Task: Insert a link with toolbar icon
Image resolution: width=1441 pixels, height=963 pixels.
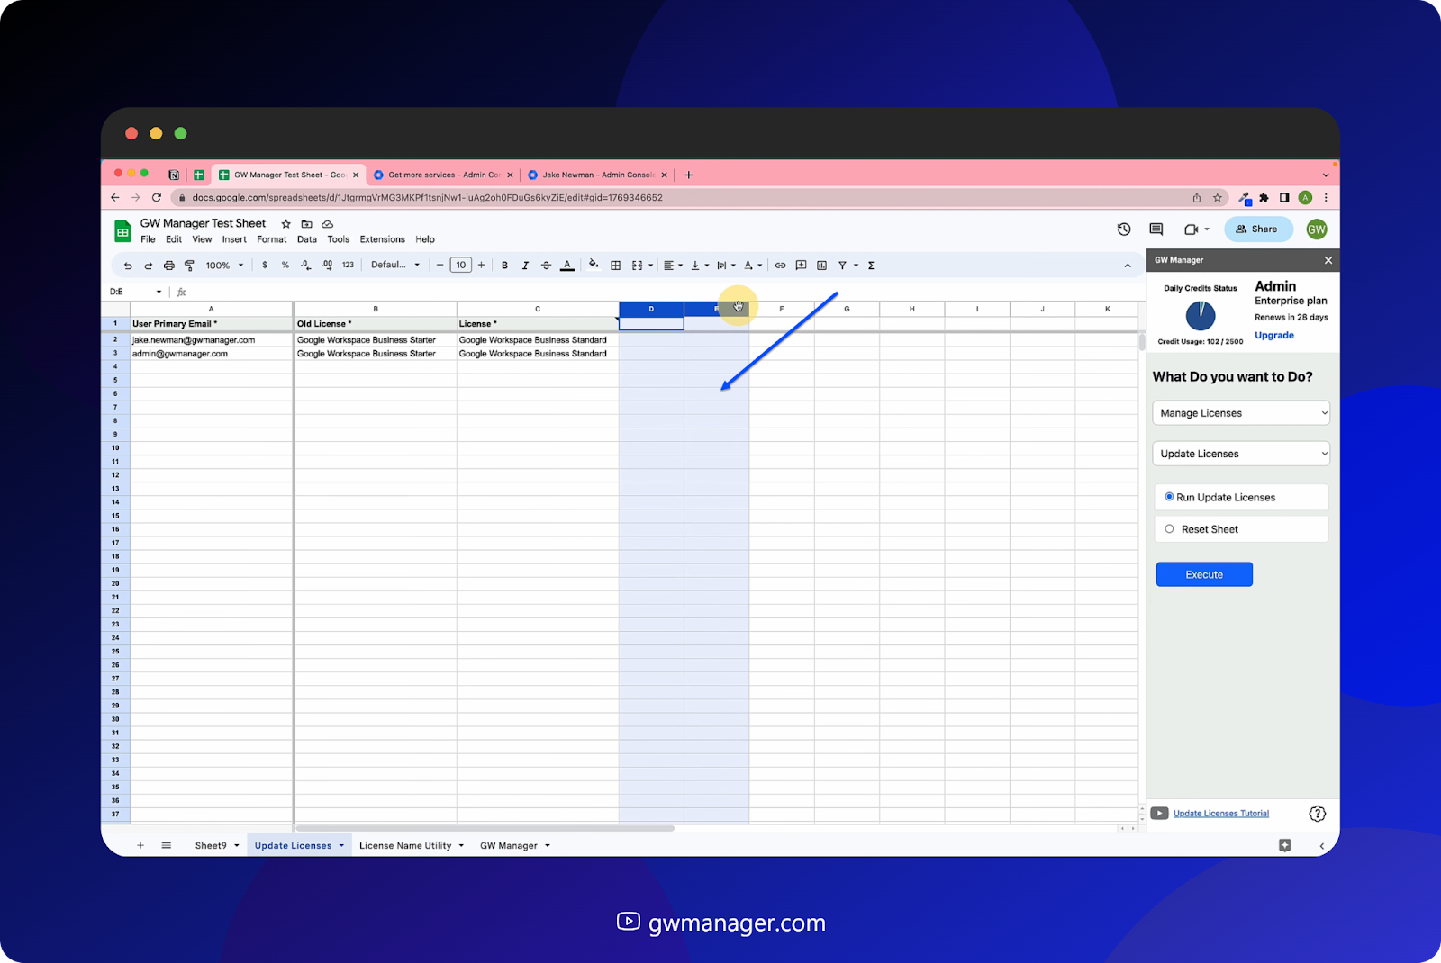Action: [781, 265]
